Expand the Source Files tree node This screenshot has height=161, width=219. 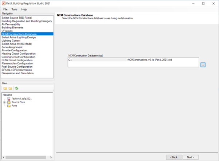point(4,102)
